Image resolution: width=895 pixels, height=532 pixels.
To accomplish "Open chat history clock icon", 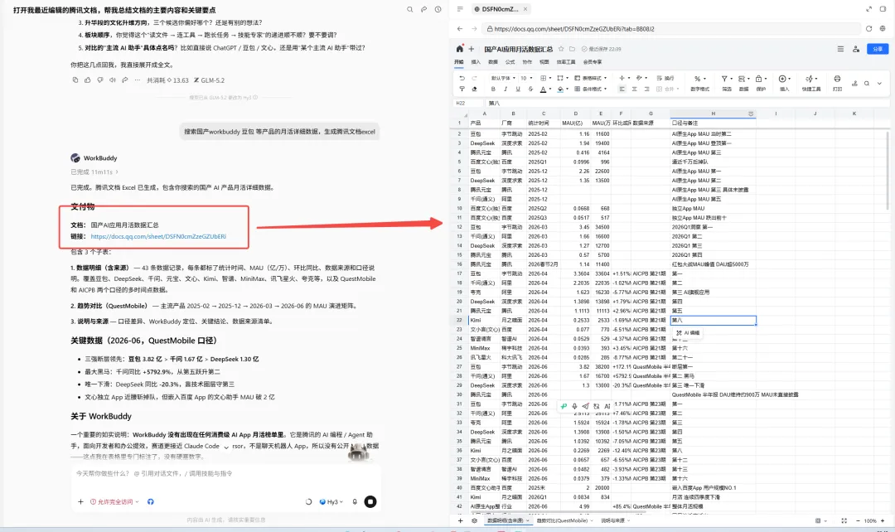I will click(438, 9).
